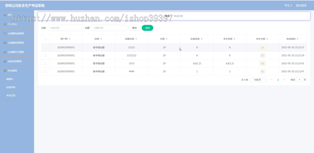This screenshot has height=153, width=314.
Task: Click timestamp 2021-05-10 21:21:37
Action: 293,48
